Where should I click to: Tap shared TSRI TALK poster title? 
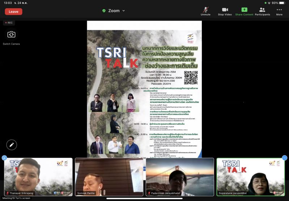(117, 58)
